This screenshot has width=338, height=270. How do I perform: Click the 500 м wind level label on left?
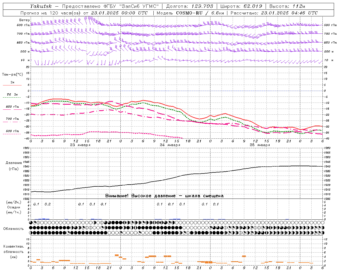(25, 51)
